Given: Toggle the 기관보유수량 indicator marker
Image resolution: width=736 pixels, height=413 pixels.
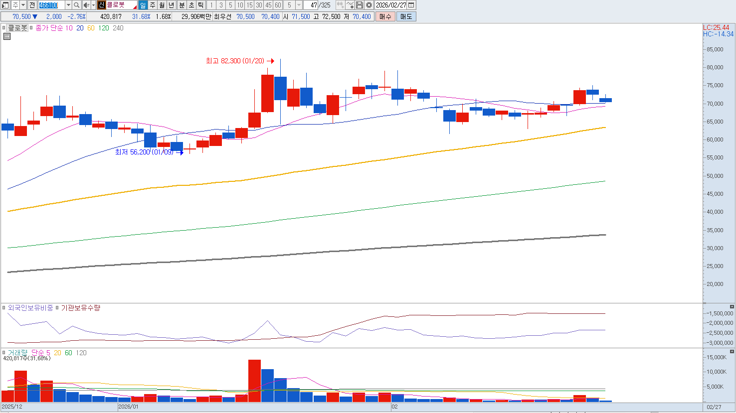Looking at the screenshot, I should pyautogui.click(x=57, y=308).
